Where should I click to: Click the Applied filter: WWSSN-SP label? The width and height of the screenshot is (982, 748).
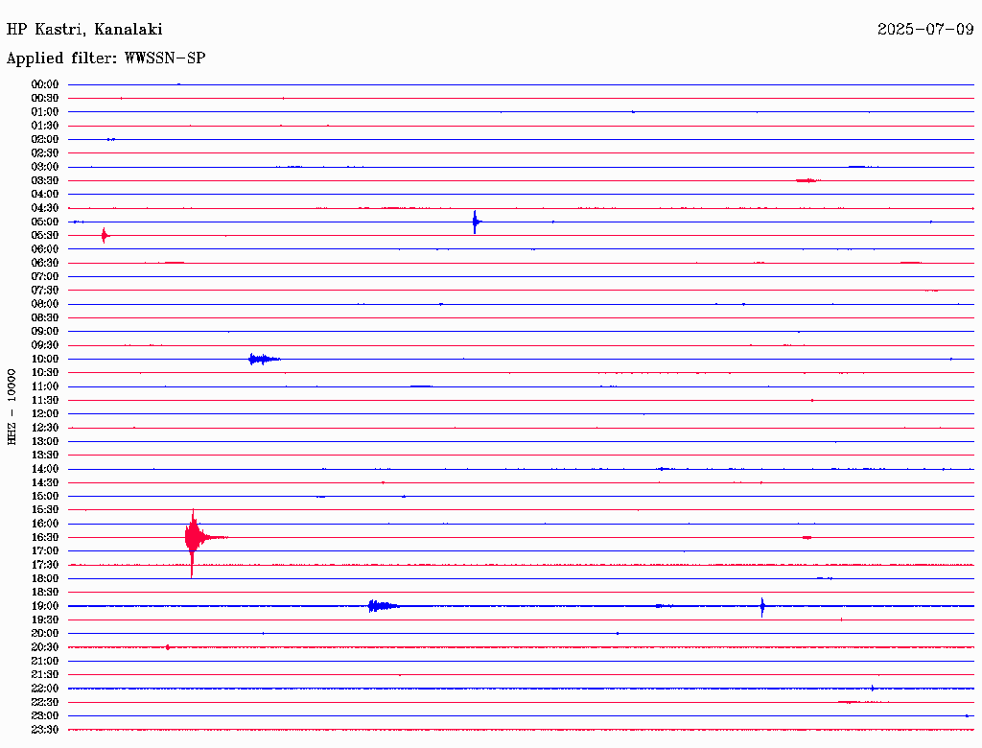pyautogui.click(x=105, y=58)
